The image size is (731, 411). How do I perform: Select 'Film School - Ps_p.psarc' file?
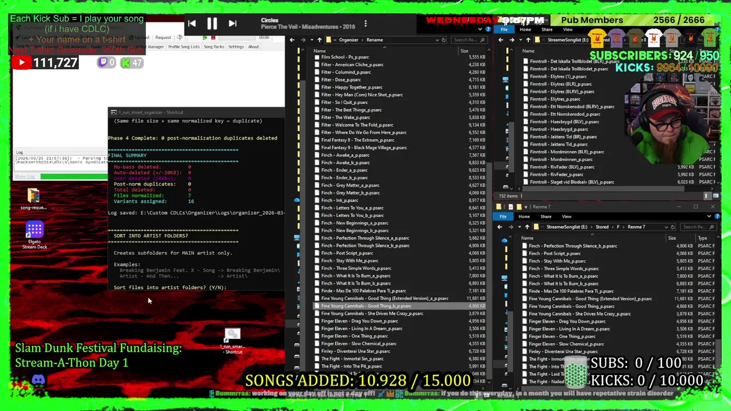(345, 57)
